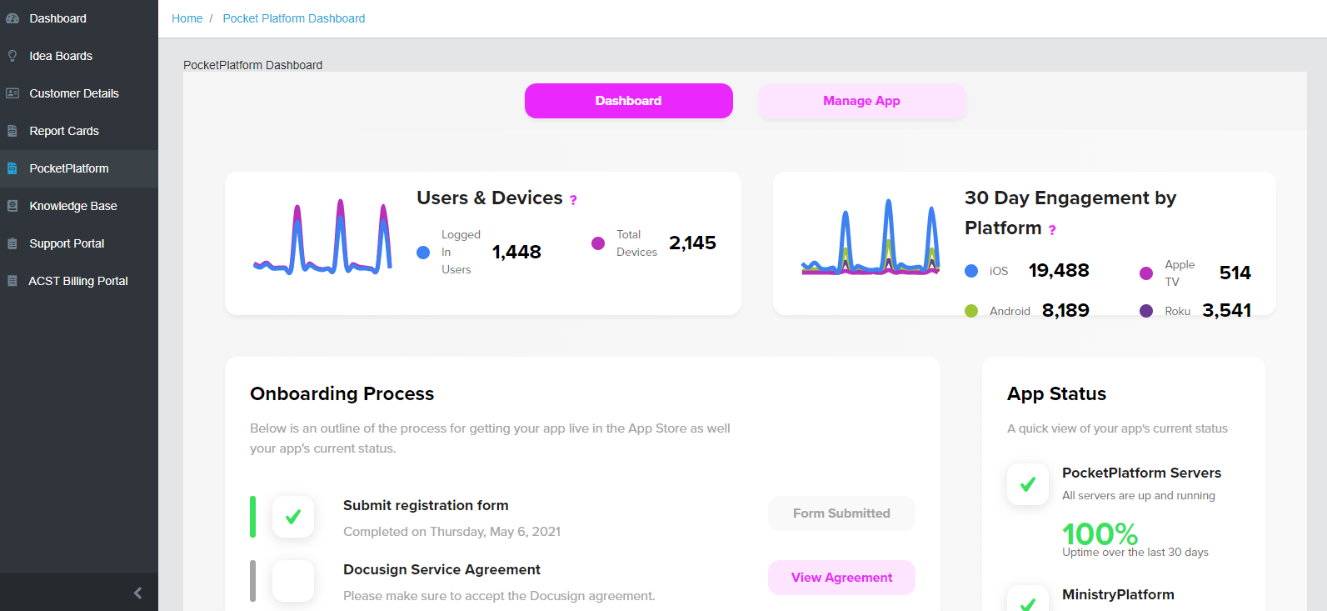1327x611 pixels.
Task: Click 'Completed on Thursday, May 6, 2021' text
Action: (451, 532)
